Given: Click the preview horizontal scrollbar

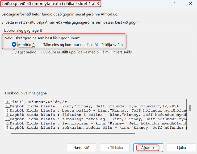Looking at the screenshot, I should pos(73,133).
